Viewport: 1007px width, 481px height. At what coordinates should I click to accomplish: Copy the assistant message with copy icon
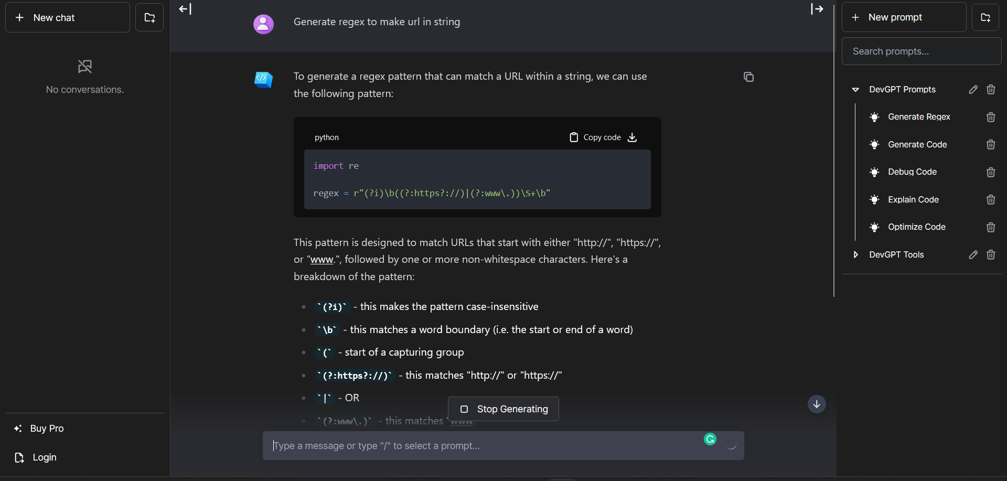tap(748, 77)
